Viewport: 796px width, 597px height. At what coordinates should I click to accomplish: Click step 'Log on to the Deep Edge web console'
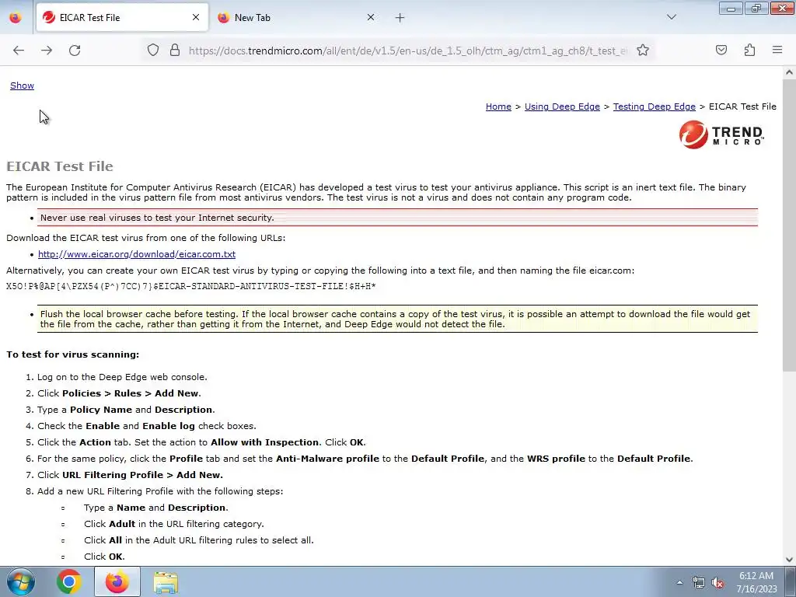(122, 377)
